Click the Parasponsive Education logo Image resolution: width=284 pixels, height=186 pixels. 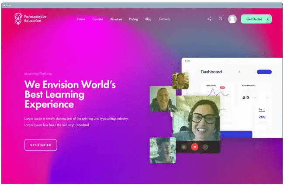[30, 18]
